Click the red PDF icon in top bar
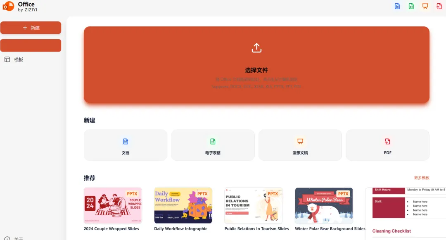Viewport: 446px width, 240px height. pyautogui.click(x=439, y=6)
